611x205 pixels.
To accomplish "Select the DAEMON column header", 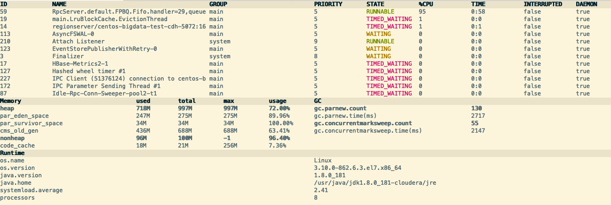I will click(x=587, y=4).
